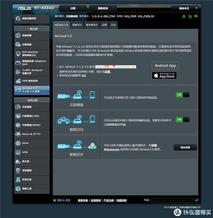
Task: Click the USB status icon in header
Action: pyautogui.click(x=196, y=16)
